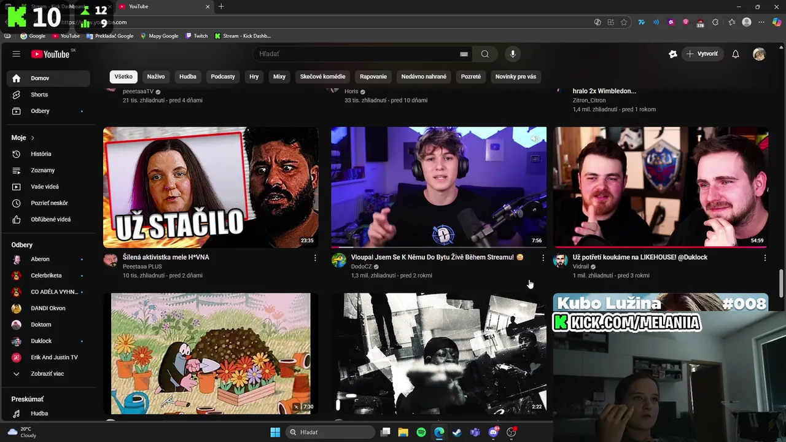This screenshot has width=786, height=442.
Task: Open the Duklock subscription channel
Action: click(x=48, y=341)
